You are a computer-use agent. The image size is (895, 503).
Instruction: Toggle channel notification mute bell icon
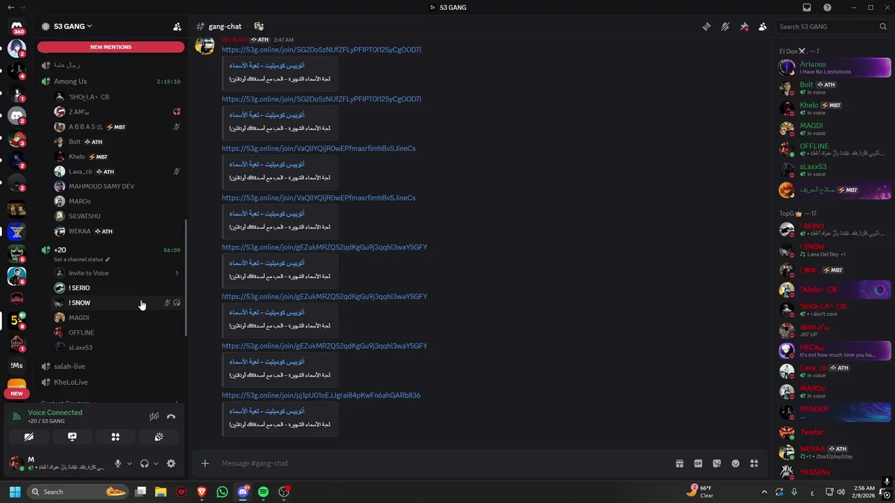[x=725, y=27]
